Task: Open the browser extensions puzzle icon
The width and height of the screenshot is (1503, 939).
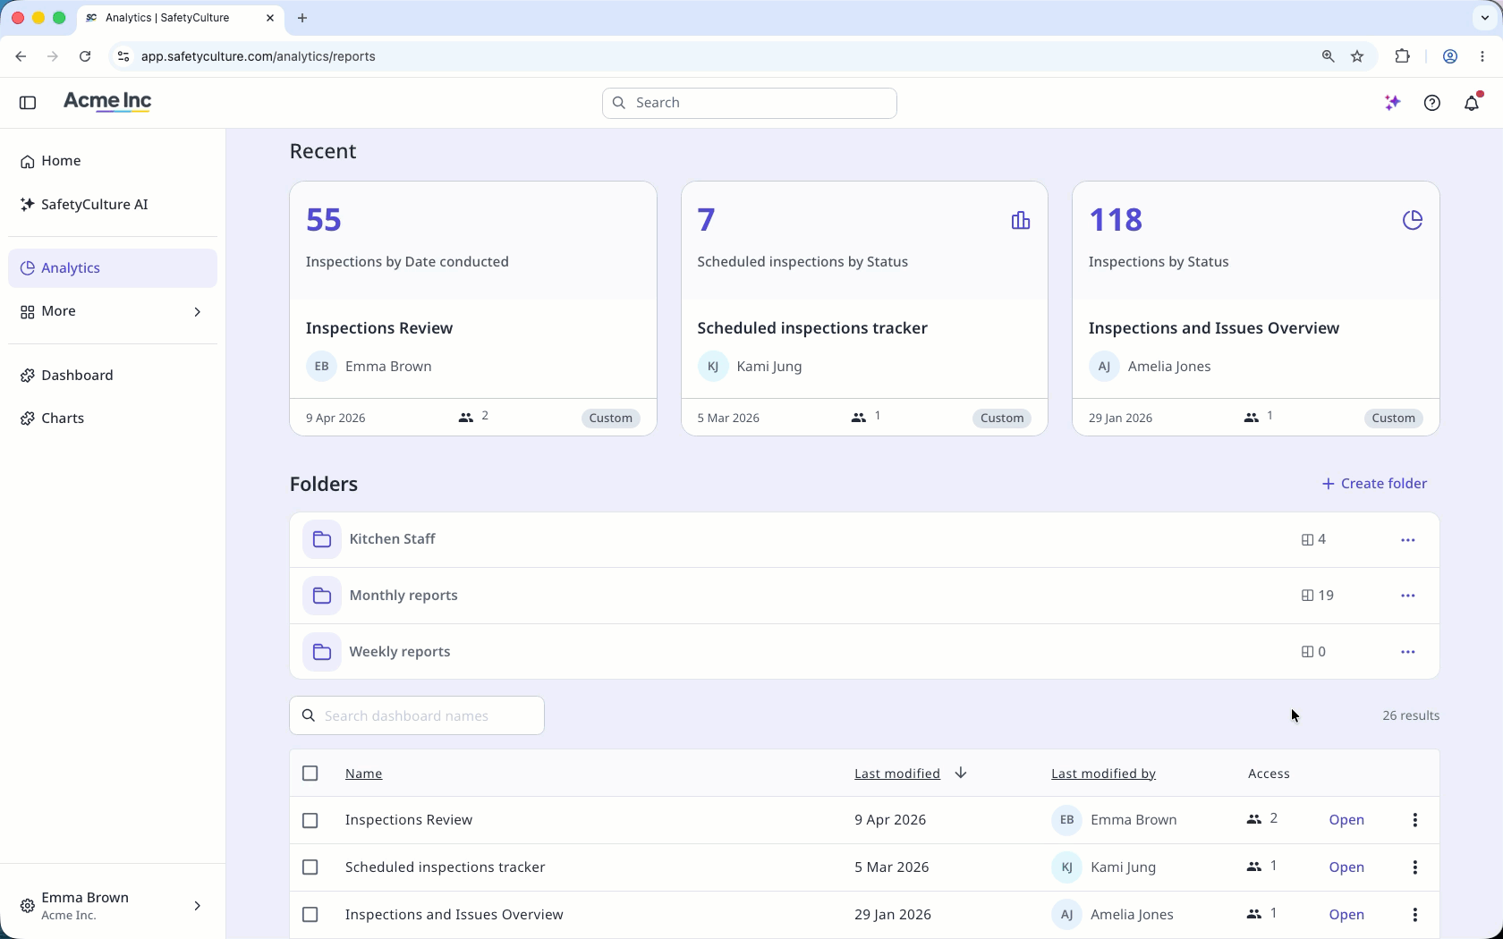Action: pos(1402,56)
